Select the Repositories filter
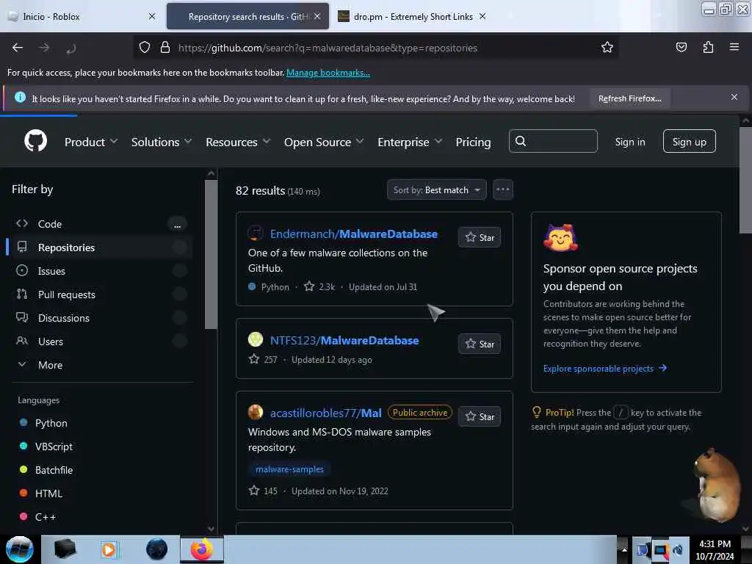This screenshot has height=564, width=752. click(102, 247)
